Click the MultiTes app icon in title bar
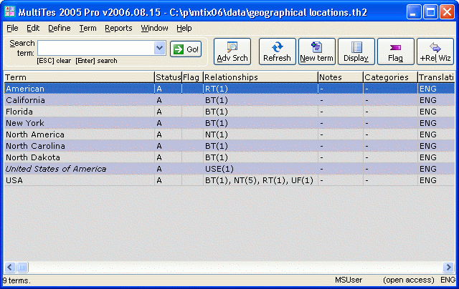Image resolution: width=459 pixels, height=289 pixels. click(x=9, y=11)
